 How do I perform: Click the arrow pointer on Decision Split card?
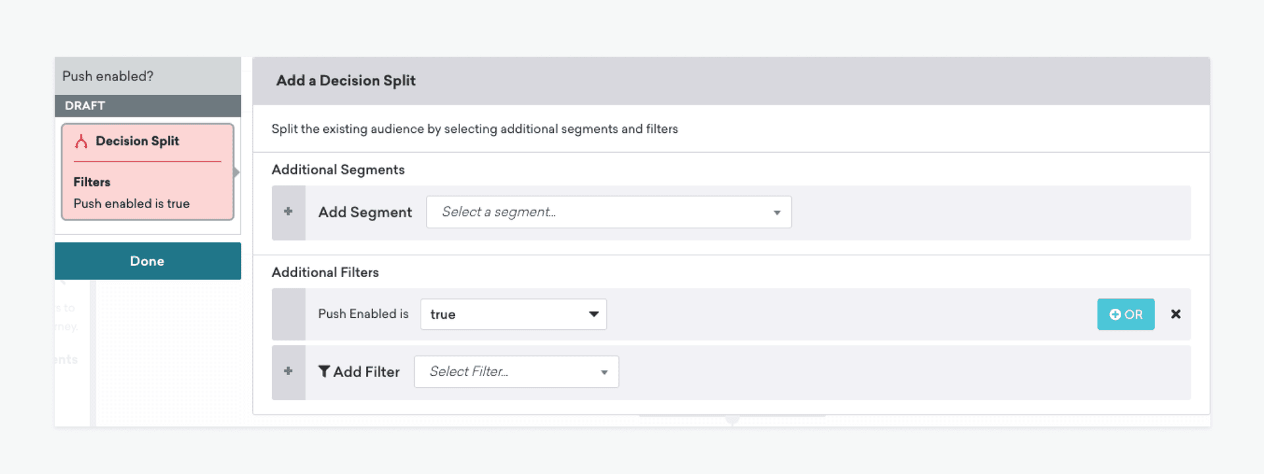tap(236, 172)
